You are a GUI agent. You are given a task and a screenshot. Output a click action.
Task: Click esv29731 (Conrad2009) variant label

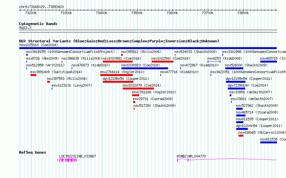coord(153,99)
